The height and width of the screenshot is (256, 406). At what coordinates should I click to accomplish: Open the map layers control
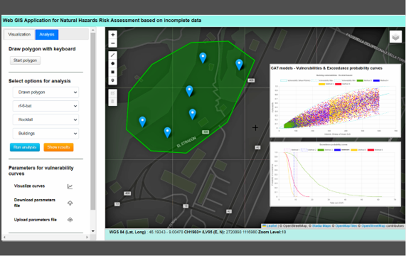coord(396,37)
